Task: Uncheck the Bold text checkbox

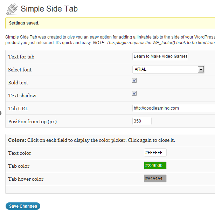Action: pos(134,80)
